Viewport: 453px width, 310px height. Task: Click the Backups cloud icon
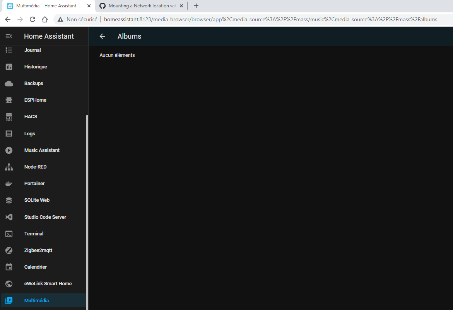coord(9,83)
